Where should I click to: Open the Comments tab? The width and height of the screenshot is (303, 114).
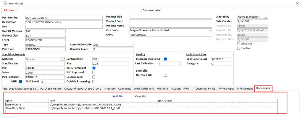[x=125, y=89]
